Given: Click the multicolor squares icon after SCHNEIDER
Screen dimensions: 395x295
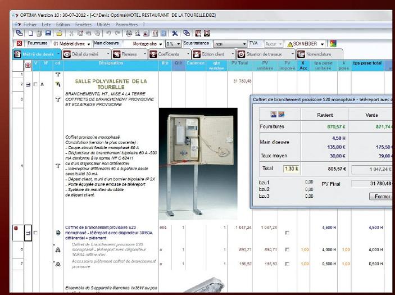Looking at the screenshot, I should point(333,43).
